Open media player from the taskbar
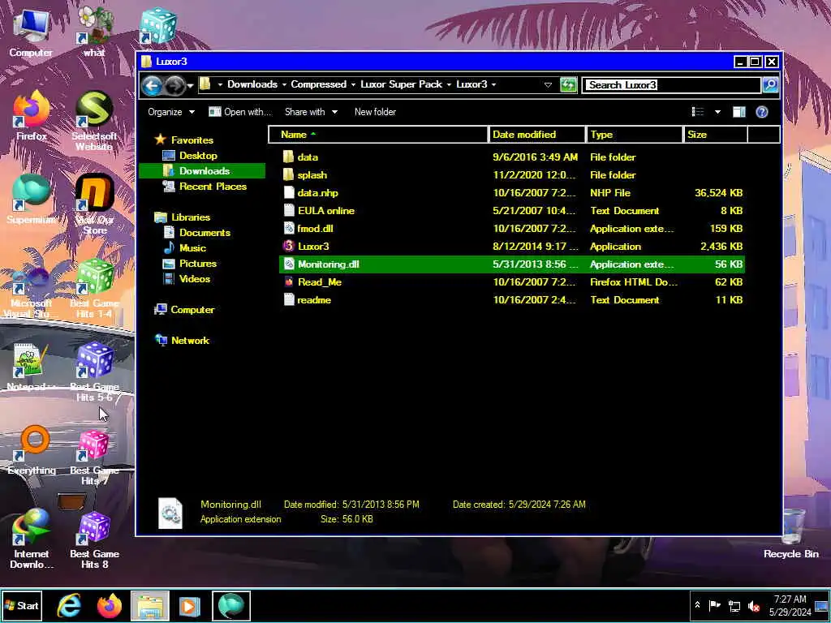The image size is (831, 623). 189,605
